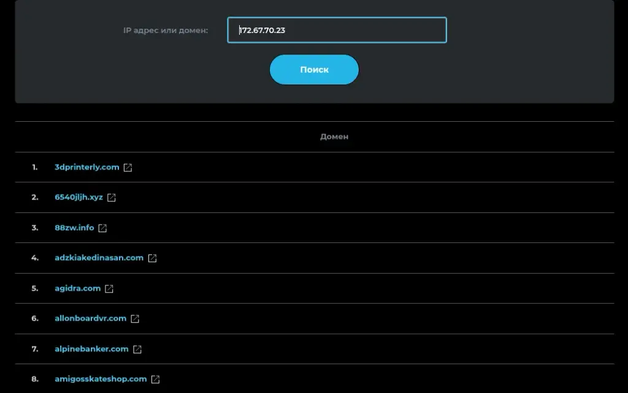Screen dimensions: 628x393
Task: Click the Домен column header
Action: pos(334,137)
